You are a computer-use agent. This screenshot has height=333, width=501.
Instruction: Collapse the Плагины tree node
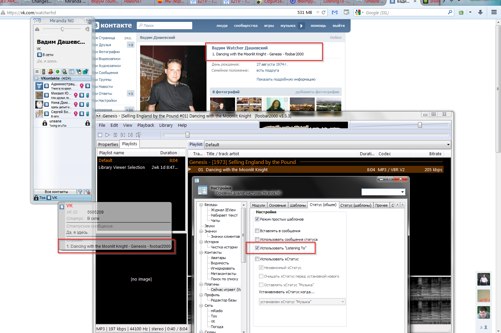201,284
